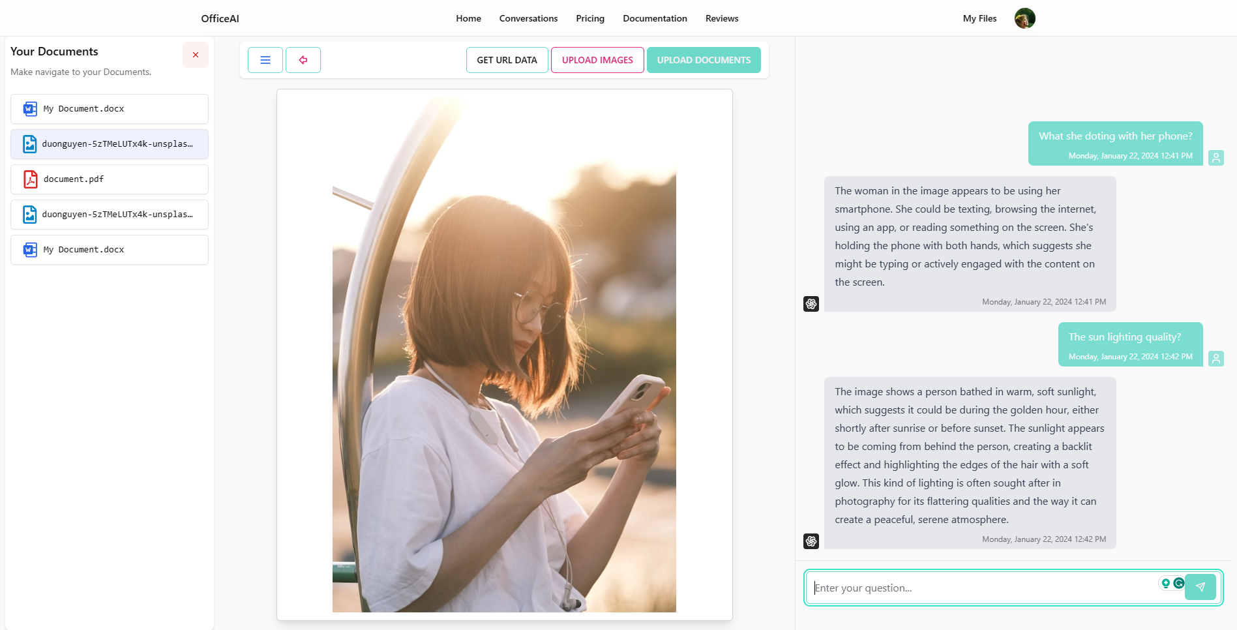Go to the Home nav item

[x=468, y=18]
